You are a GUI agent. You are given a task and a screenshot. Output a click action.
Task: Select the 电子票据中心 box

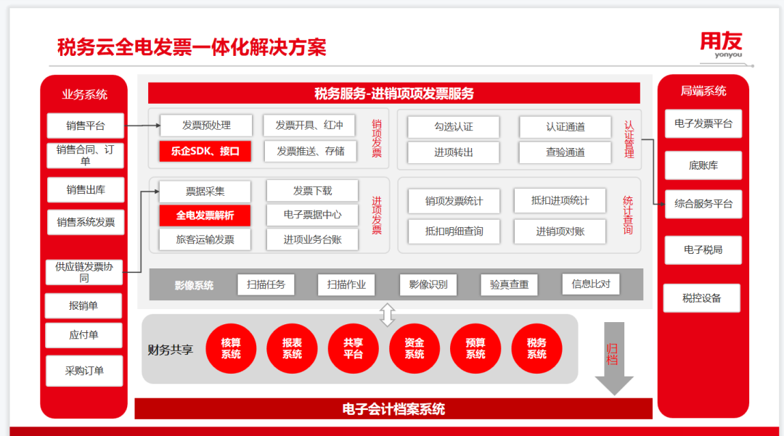click(x=312, y=215)
